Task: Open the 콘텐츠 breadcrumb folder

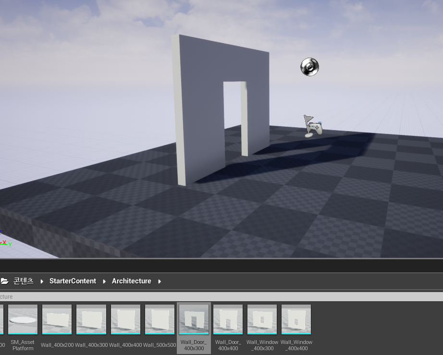Action: 24,281
